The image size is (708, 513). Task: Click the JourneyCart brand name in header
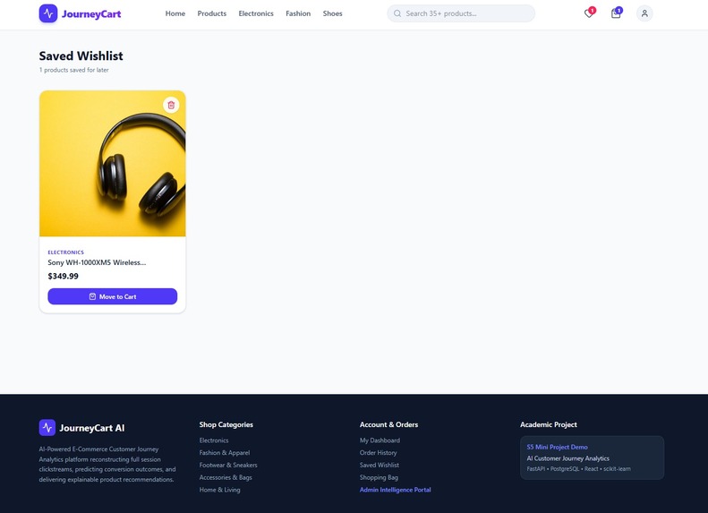pos(91,14)
